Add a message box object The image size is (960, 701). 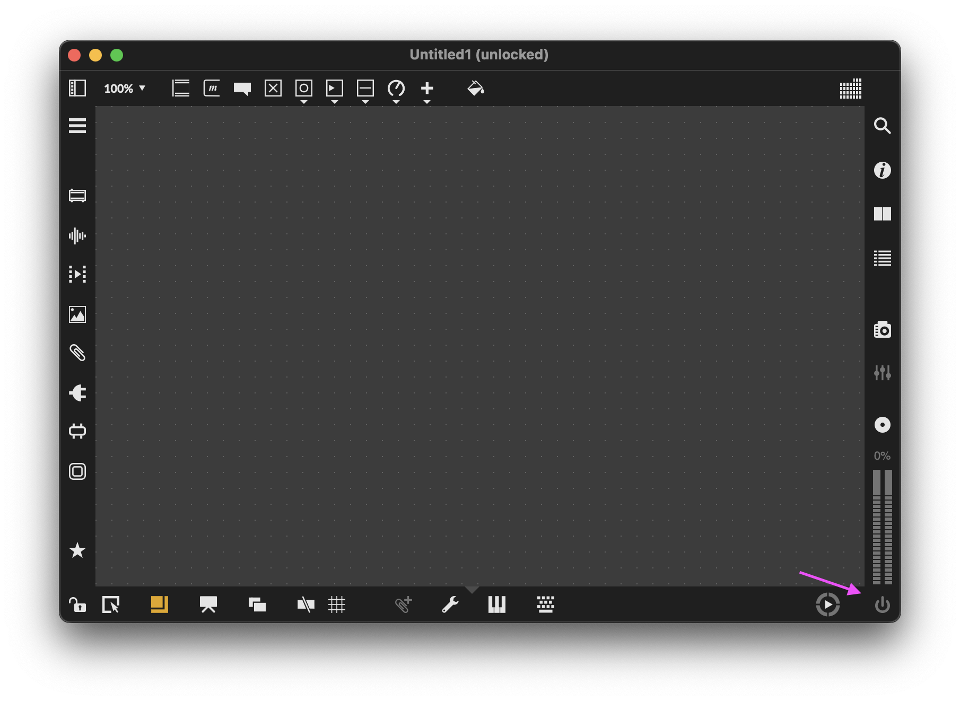click(x=212, y=88)
